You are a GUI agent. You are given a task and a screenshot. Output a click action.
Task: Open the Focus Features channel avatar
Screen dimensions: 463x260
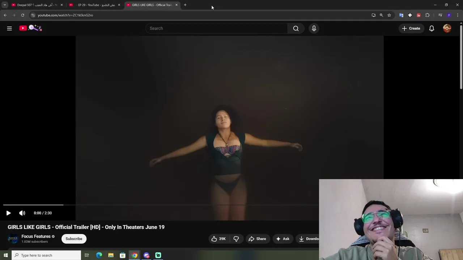click(x=13, y=239)
